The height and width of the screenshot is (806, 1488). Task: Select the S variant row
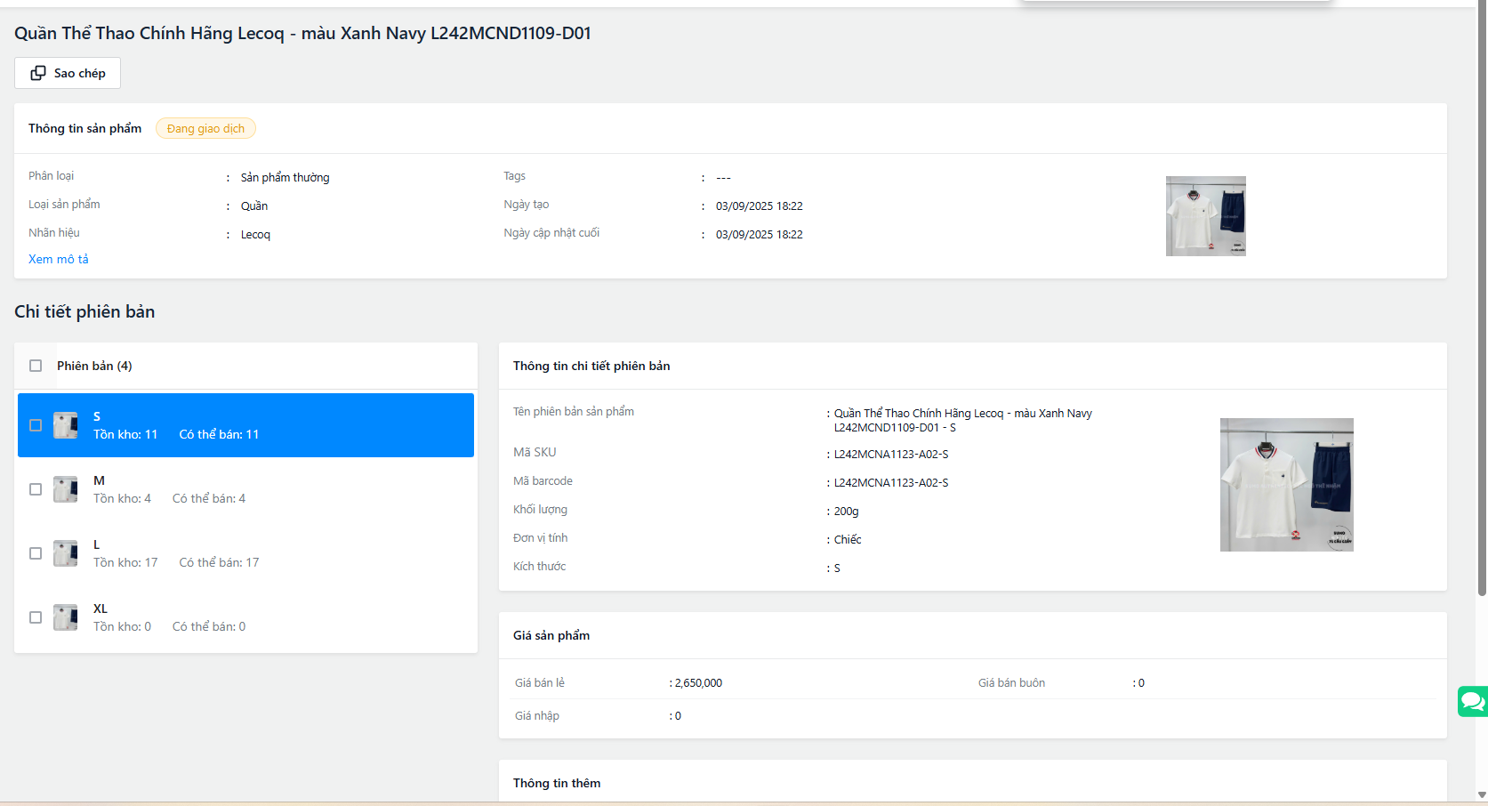pos(245,425)
